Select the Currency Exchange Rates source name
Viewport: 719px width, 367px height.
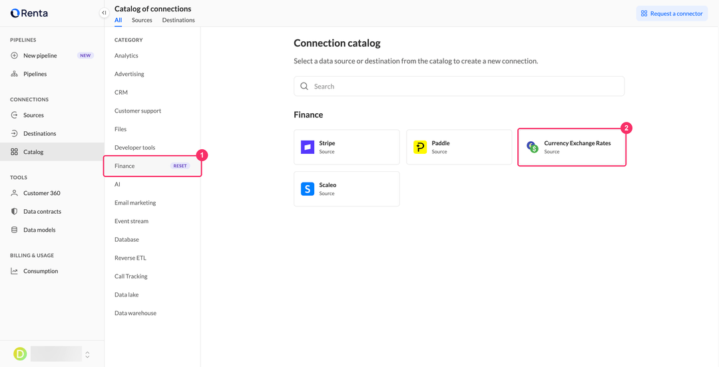point(577,143)
